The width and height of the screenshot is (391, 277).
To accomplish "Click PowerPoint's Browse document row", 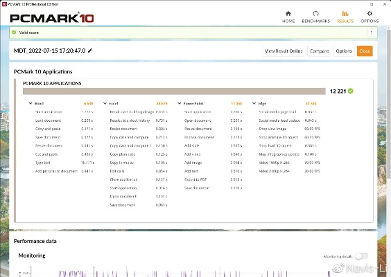I will click(x=213, y=137).
